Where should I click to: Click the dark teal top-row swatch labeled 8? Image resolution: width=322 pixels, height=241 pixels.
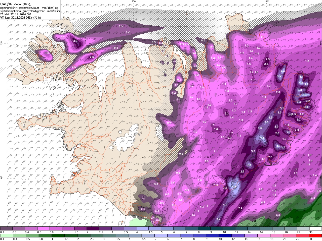pos(204,228)
